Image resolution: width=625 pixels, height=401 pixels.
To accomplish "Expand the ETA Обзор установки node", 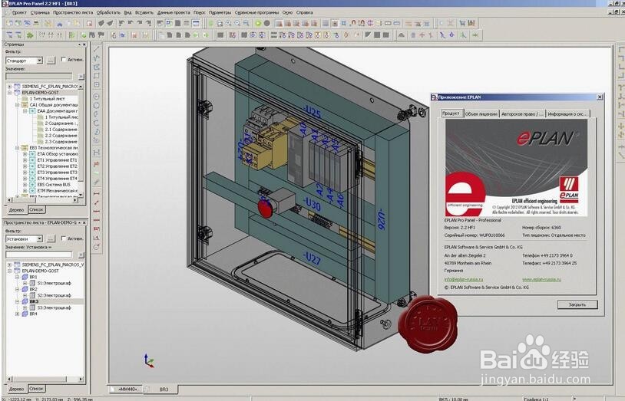I will click(x=25, y=153).
